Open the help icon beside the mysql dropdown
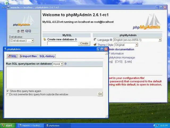The width and height of the screenshot is (170, 128). pyautogui.click(x=65, y=64)
